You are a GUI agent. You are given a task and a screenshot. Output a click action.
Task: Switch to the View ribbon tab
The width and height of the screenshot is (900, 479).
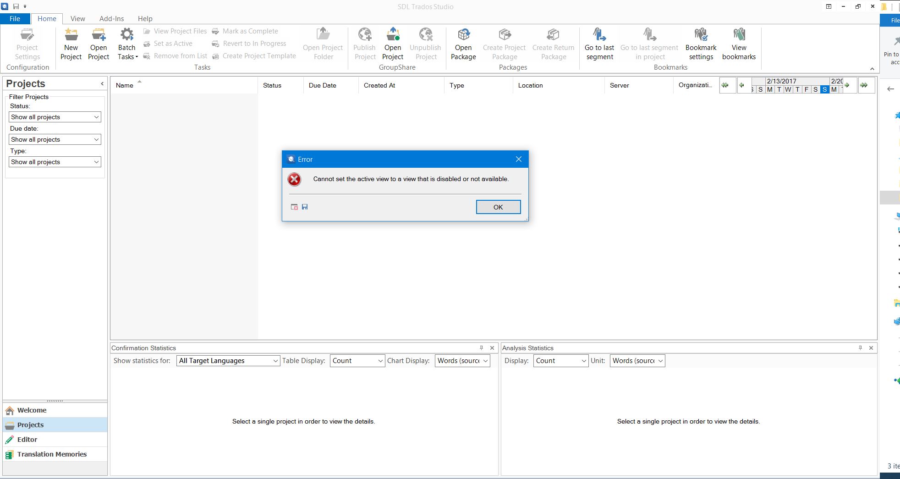78,18
